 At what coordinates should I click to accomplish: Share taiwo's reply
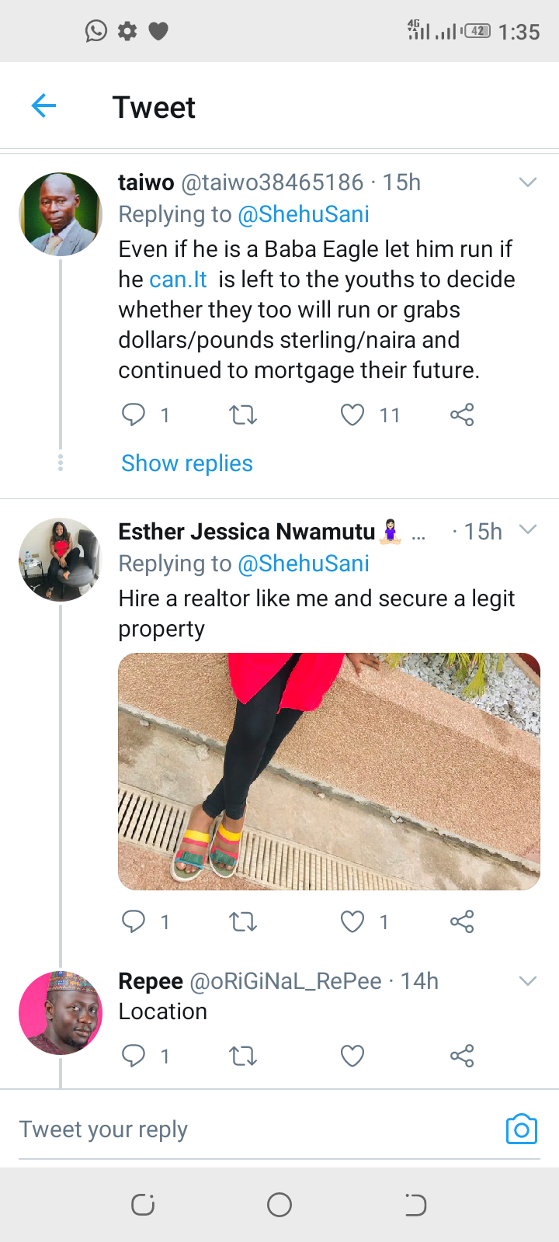(462, 415)
